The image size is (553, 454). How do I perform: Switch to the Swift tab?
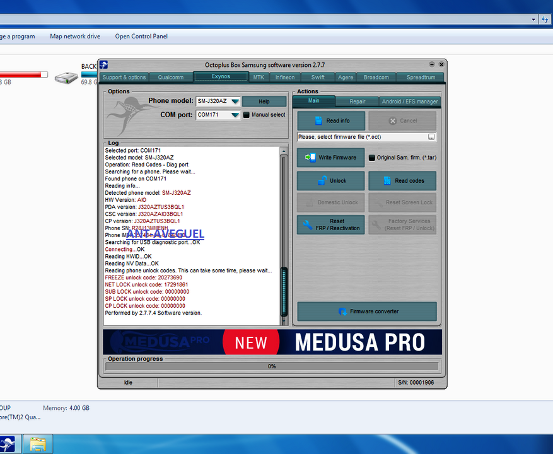(318, 78)
